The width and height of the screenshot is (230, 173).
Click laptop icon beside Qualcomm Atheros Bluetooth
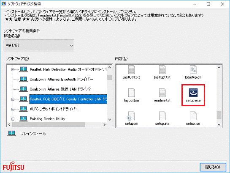point(23,79)
